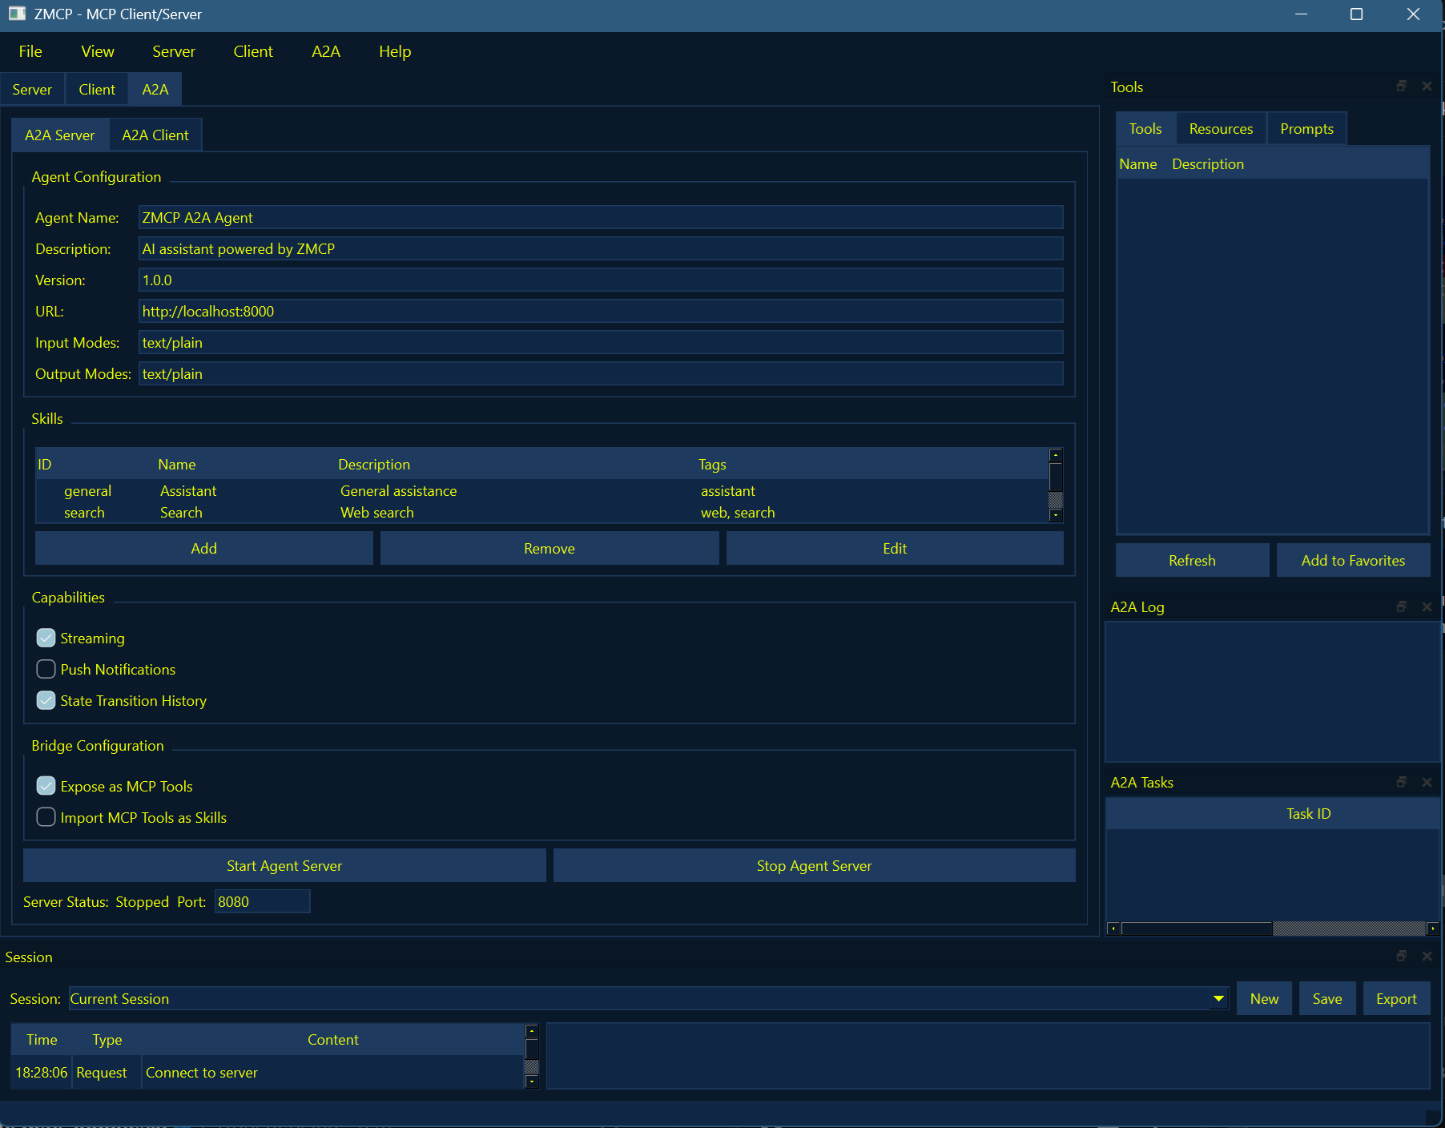
Task: Open the Session dropdown showing Current Session
Action: 1218,998
